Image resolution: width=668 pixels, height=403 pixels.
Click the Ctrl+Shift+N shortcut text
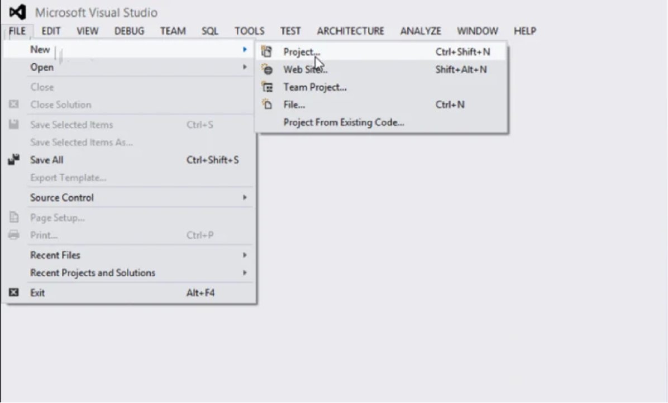tap(462, 51)
